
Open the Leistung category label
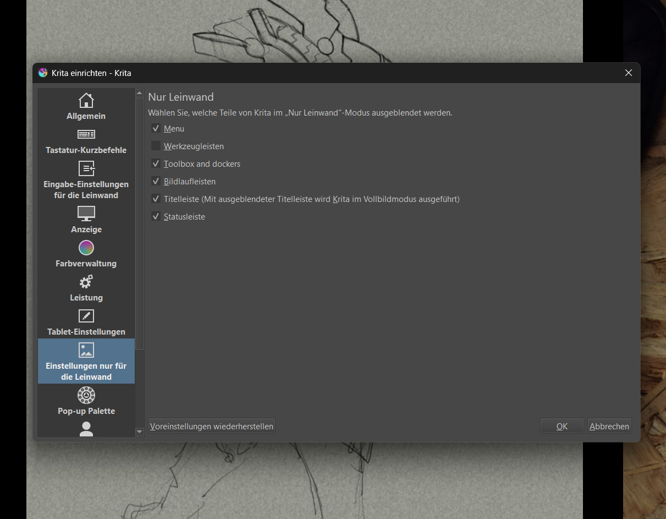point(86,298)
